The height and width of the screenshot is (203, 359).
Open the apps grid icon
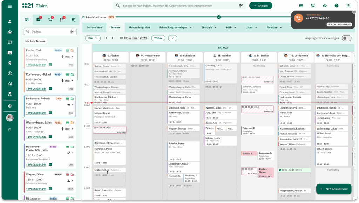tap(348, 6)
